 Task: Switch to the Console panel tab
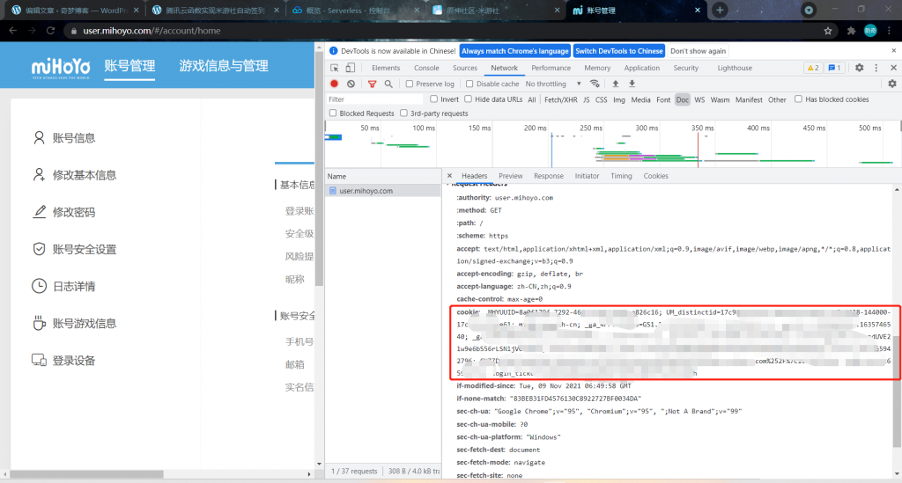[426, 68]
